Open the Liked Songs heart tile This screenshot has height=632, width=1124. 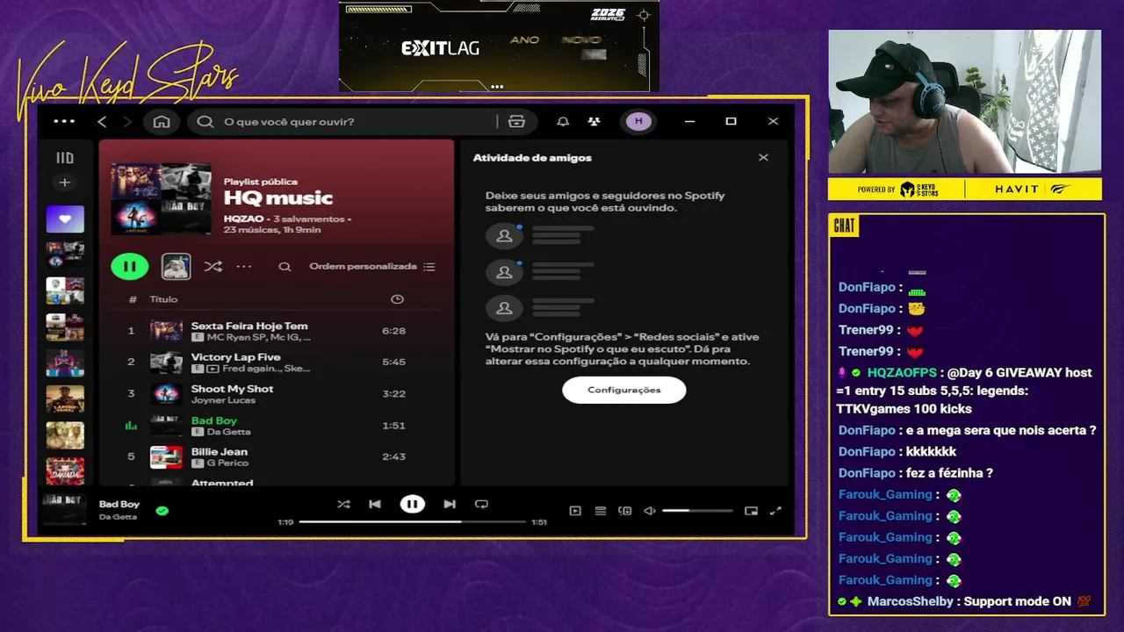(x=65, y=219)
